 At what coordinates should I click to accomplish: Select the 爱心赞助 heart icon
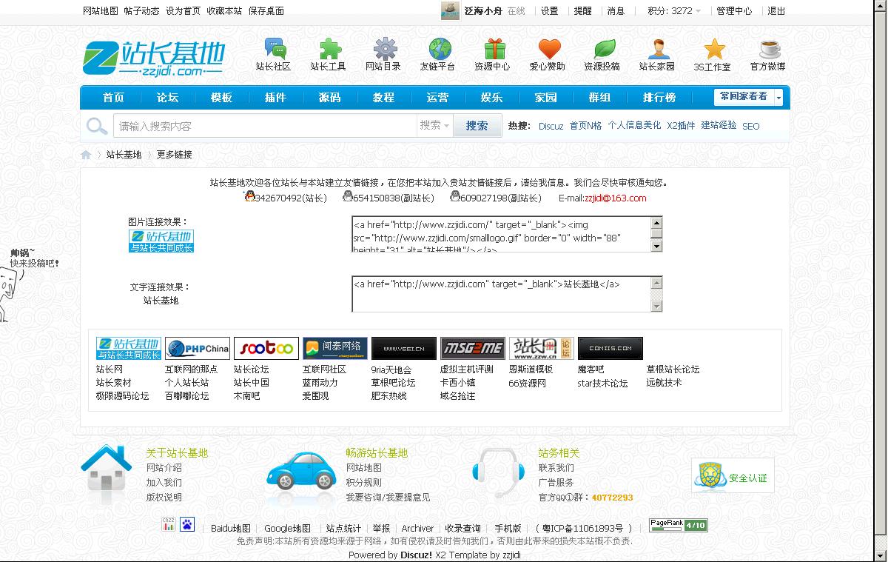tap(548, 53)
